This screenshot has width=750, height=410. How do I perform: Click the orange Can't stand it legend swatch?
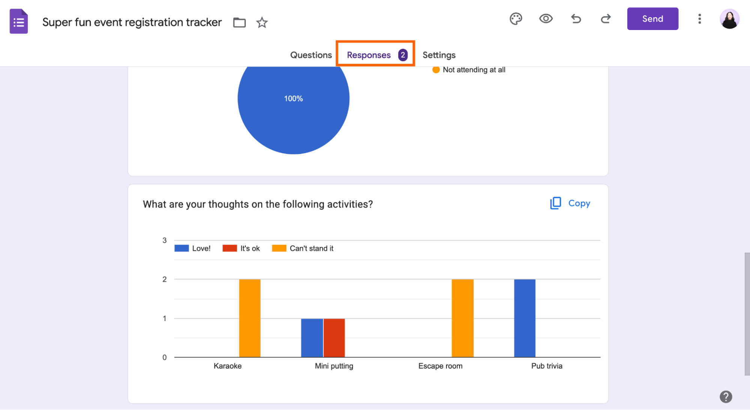point(279,248)
